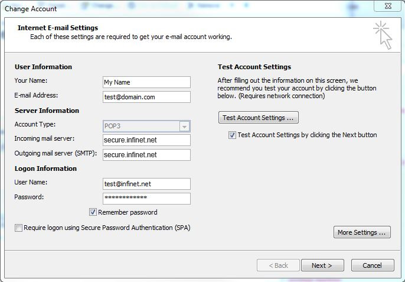Proceed with the Next button
This screenshot has height=282, width=405.
322,265
